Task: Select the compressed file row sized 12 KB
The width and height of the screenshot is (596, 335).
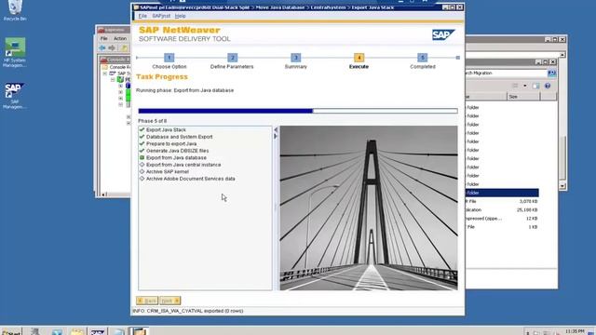Action: tap(502, 219)
